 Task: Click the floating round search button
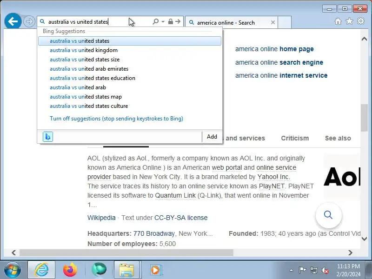[329, 215]
